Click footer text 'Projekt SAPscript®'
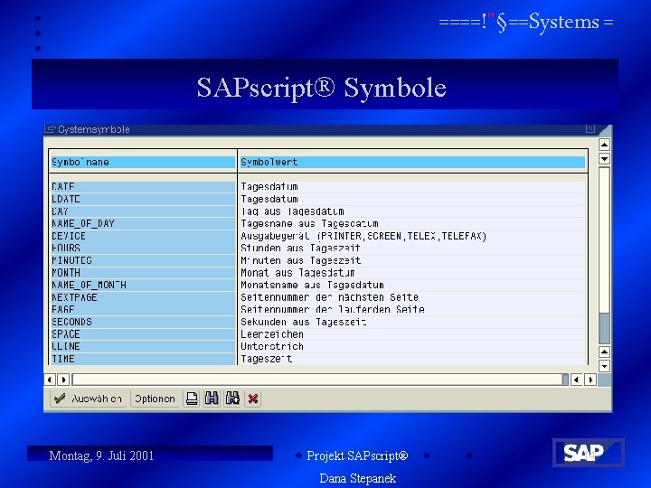 pos(357,455)
